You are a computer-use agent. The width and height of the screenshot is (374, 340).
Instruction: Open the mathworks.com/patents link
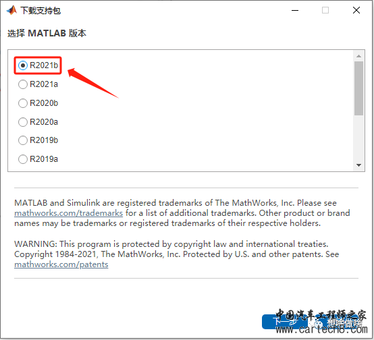tap(61, 264)
